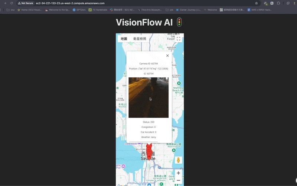Viewport: 297px width, 186px height.
Task: Click the Weather: rainy text
Action: tap(148, 137)
